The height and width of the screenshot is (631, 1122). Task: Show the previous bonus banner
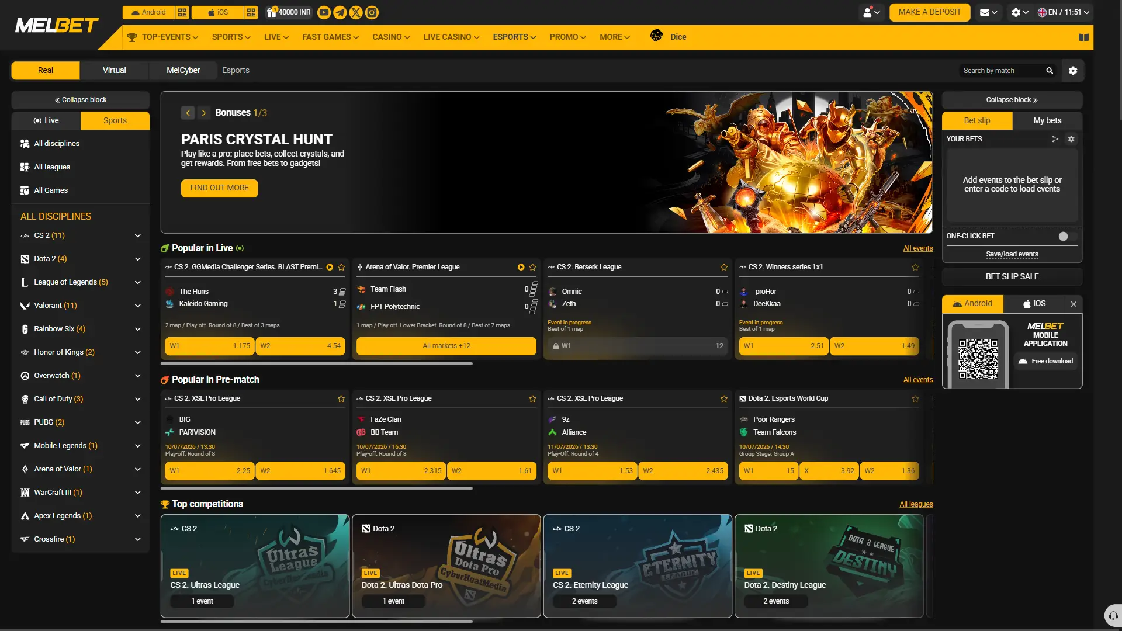pos(188,113)
